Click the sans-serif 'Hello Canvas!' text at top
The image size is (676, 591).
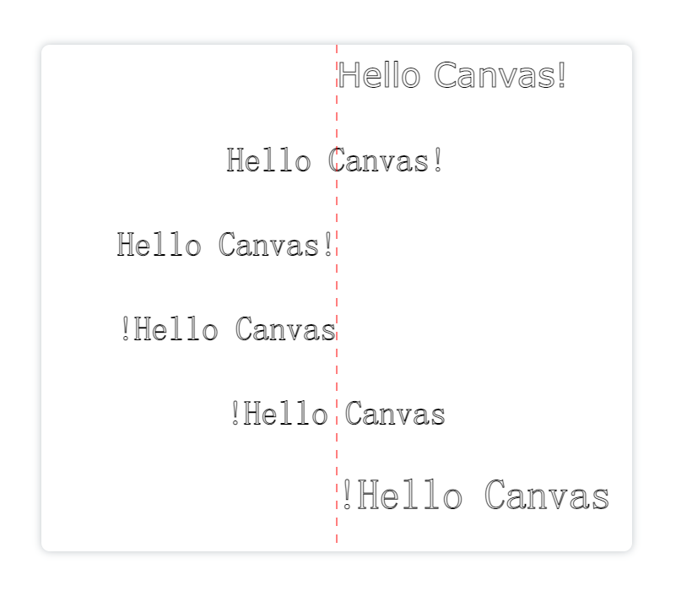452,75
